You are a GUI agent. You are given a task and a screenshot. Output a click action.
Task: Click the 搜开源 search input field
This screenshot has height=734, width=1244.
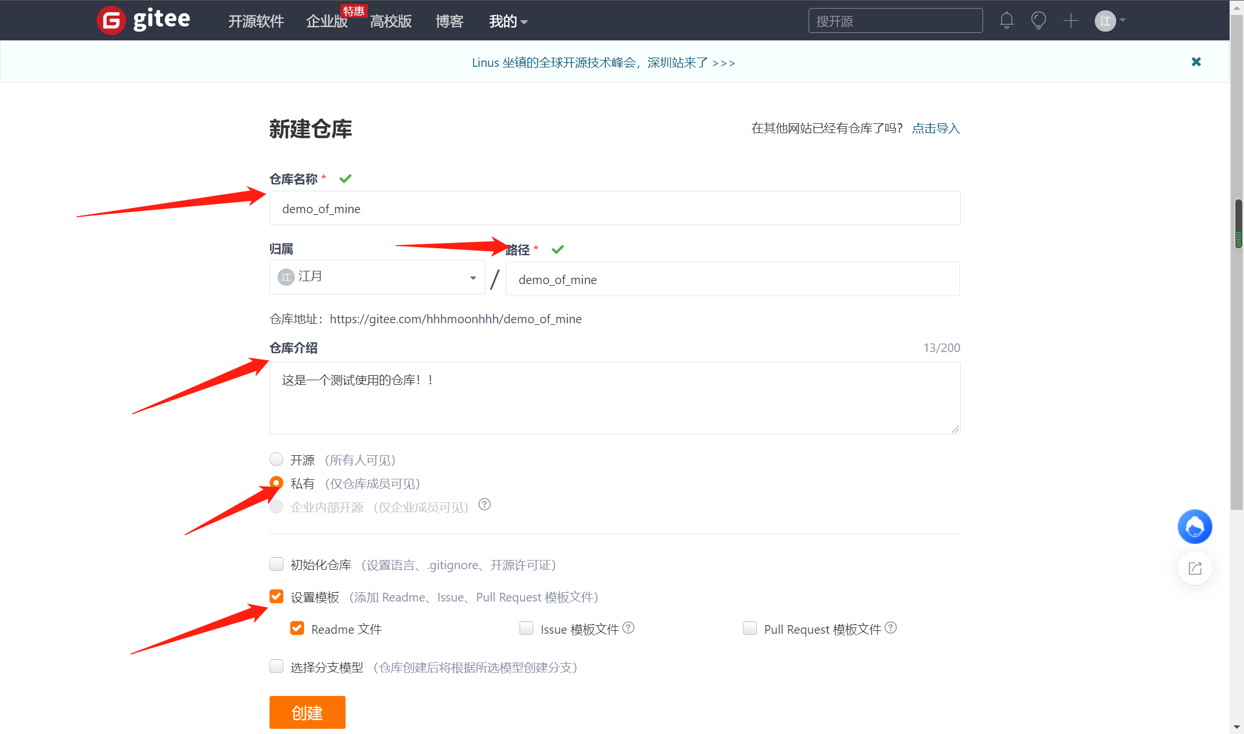tap(895, 20)
